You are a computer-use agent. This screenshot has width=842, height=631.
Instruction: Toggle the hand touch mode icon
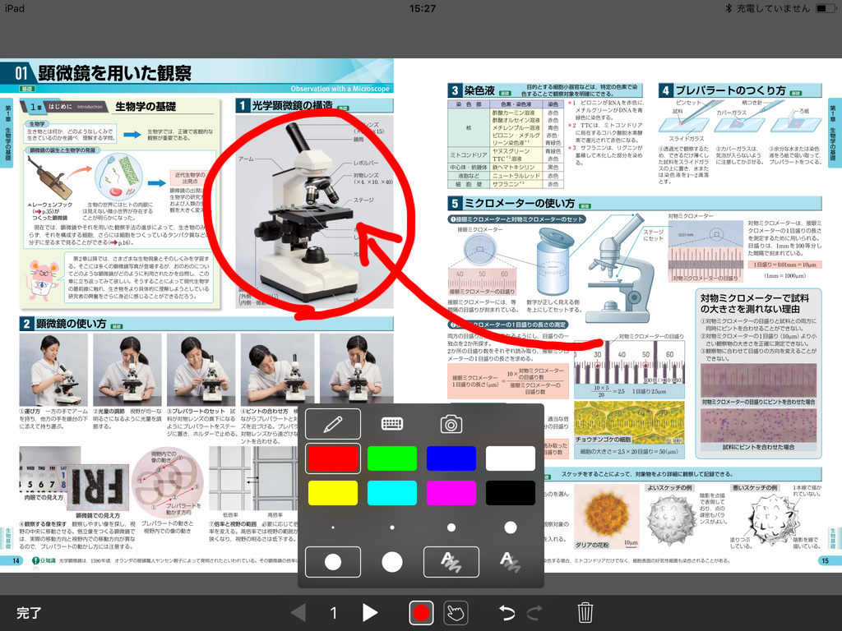(456, 612)
